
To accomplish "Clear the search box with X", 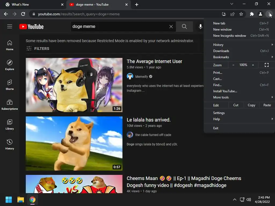I will (171, 27).
